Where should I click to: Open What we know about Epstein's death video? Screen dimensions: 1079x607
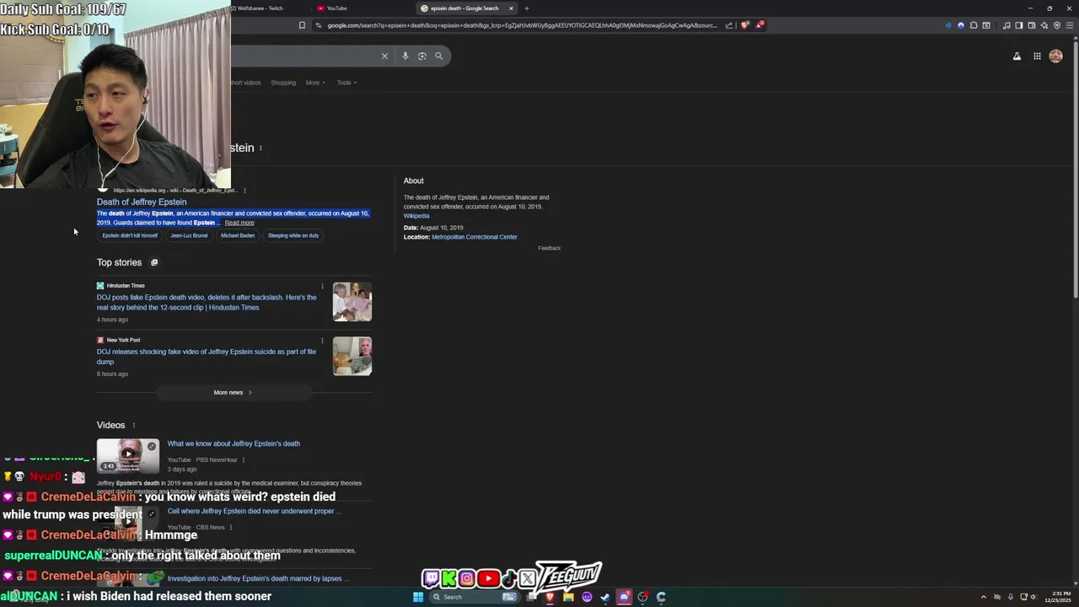(234, 443)
